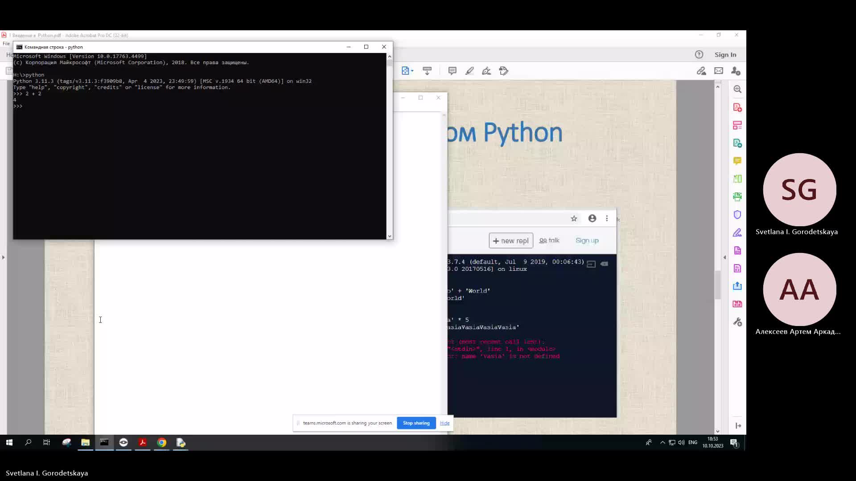Open More Tools wrench icon

coord(737,322)
